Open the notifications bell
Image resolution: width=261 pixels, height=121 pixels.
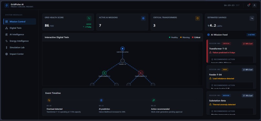click(x=248, y=5)
